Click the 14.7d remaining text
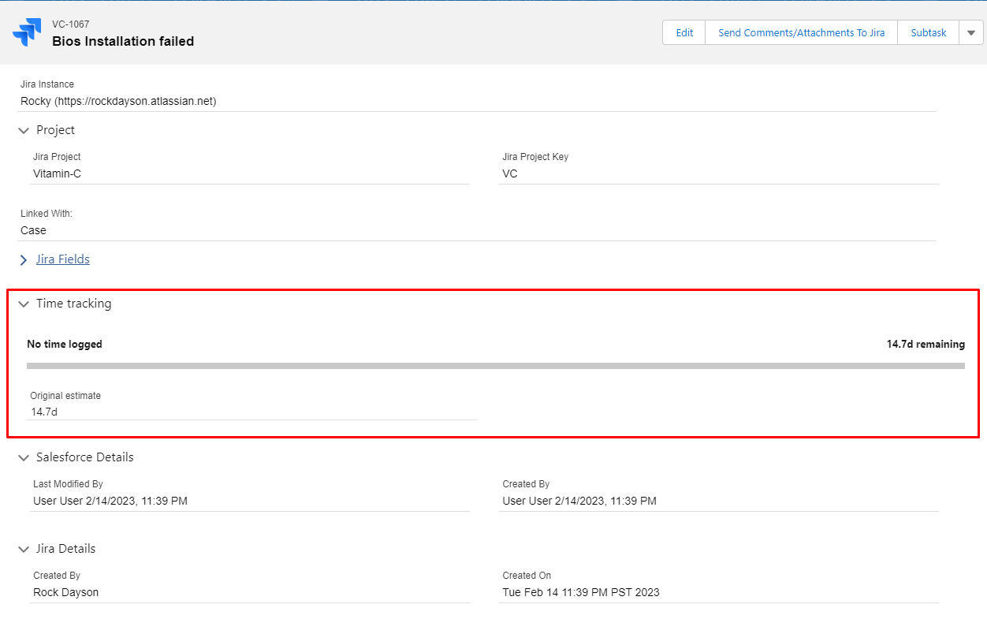The image size is (987, 619). point(926,344)
